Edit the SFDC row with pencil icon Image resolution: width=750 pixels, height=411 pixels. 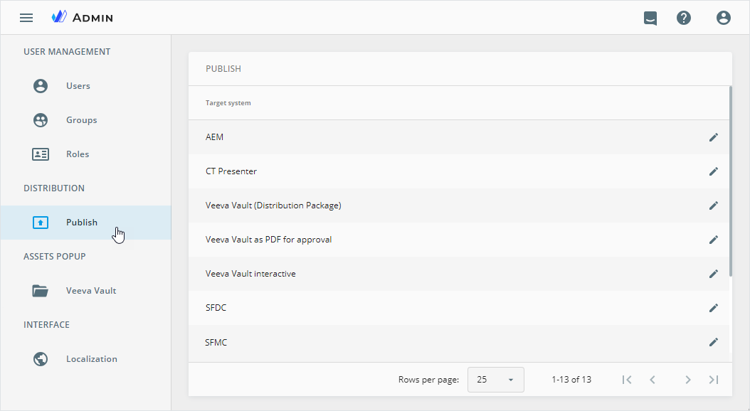(x=714, y=308)
